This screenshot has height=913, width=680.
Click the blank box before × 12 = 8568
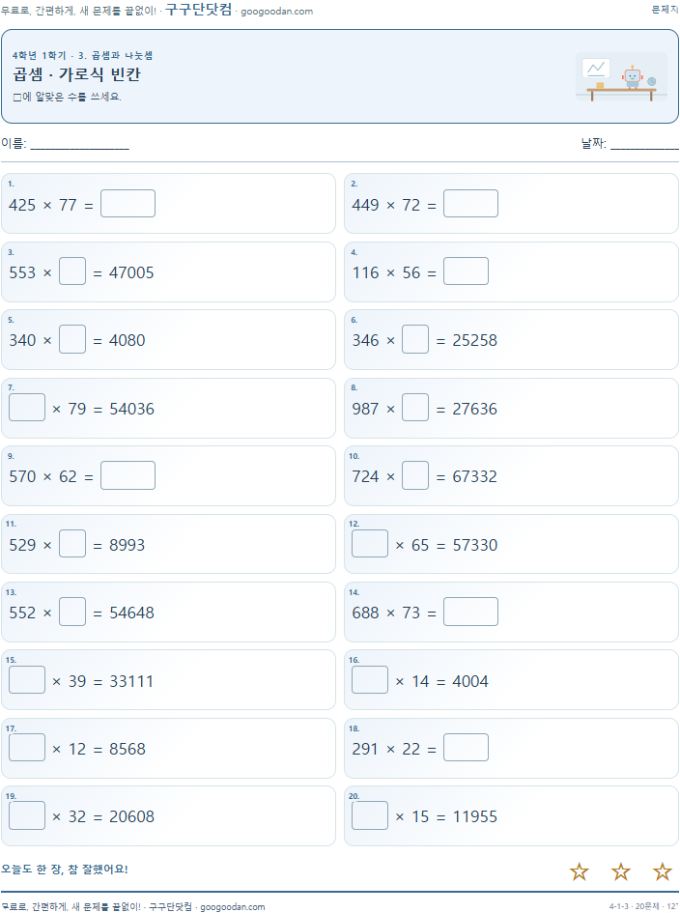pos(27,747)
